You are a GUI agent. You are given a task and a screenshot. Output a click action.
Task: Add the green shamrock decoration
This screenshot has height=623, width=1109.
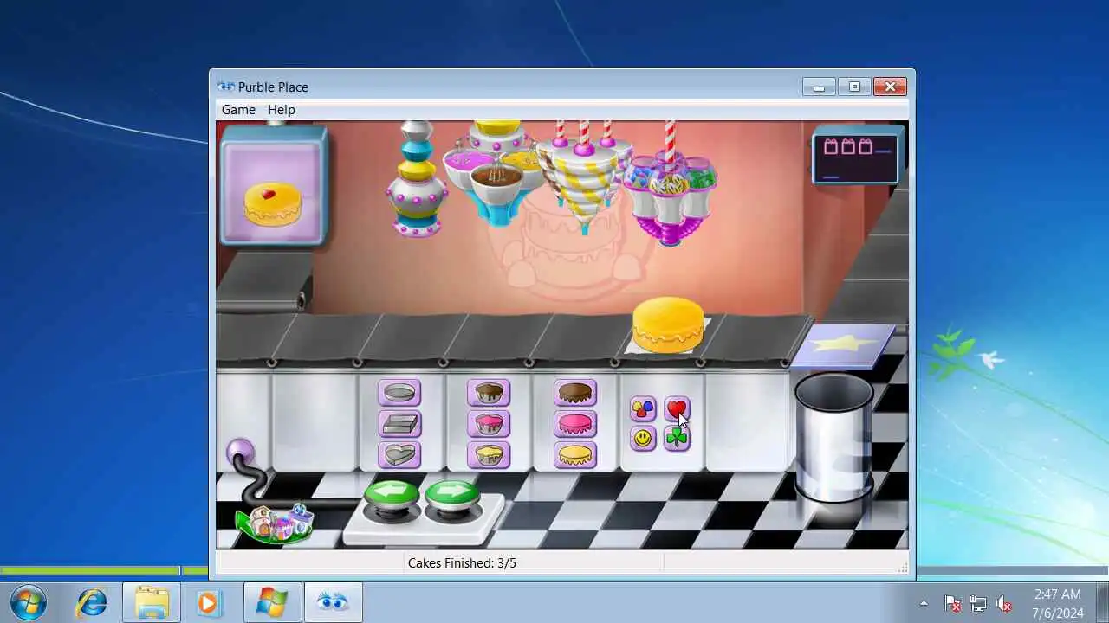point(677,439)
